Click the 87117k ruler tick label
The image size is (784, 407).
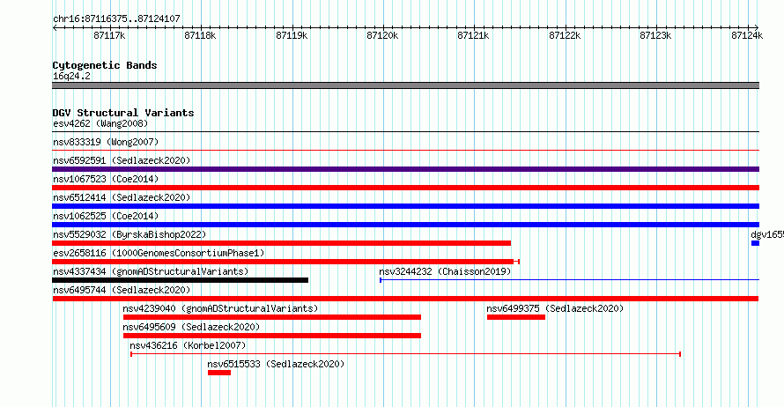(x=109, y=35)
